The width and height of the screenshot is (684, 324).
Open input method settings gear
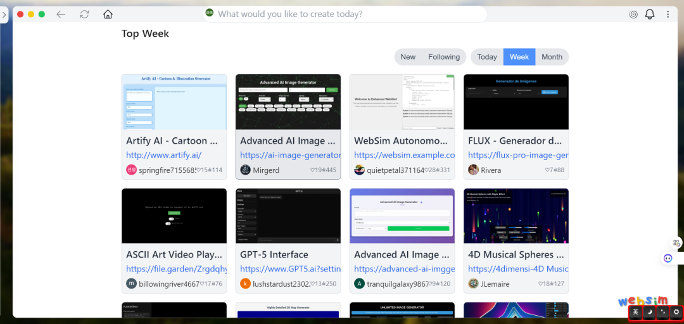[676, 312]
